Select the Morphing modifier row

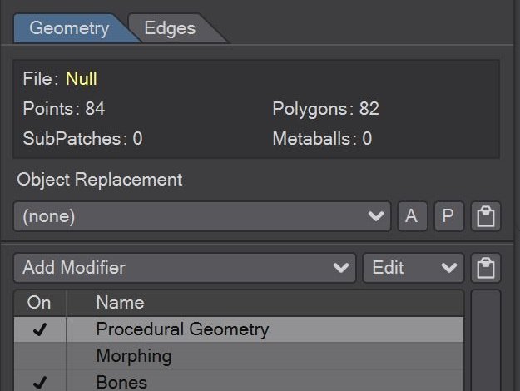click(239, 356)
